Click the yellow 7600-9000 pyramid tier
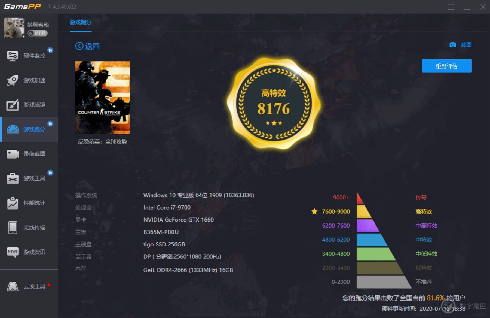This screenshot has height=318, width=490. (364, 212)
